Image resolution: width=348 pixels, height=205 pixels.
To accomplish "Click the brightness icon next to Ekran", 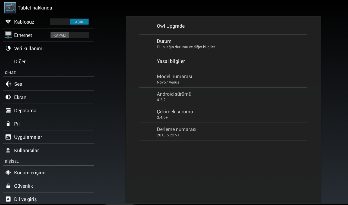I will click(8, 97).
